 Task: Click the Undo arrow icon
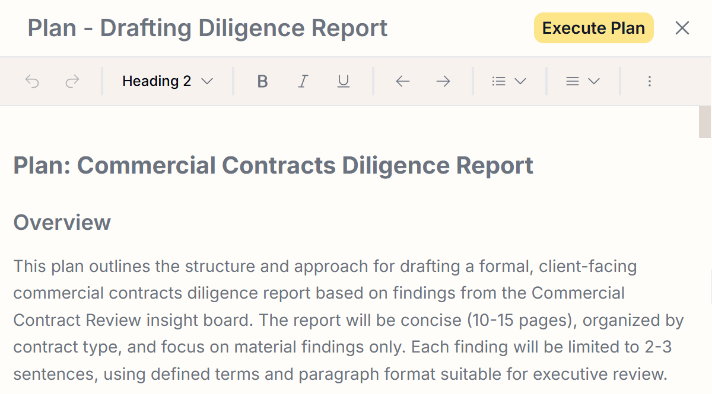(x=33, y=81)
